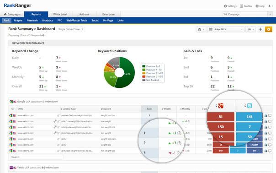
Task: Open the 15 Apr, 2015 date picker
Action: 226,29
